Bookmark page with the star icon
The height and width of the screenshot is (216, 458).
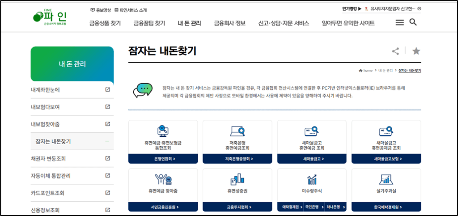coord(416,51)
